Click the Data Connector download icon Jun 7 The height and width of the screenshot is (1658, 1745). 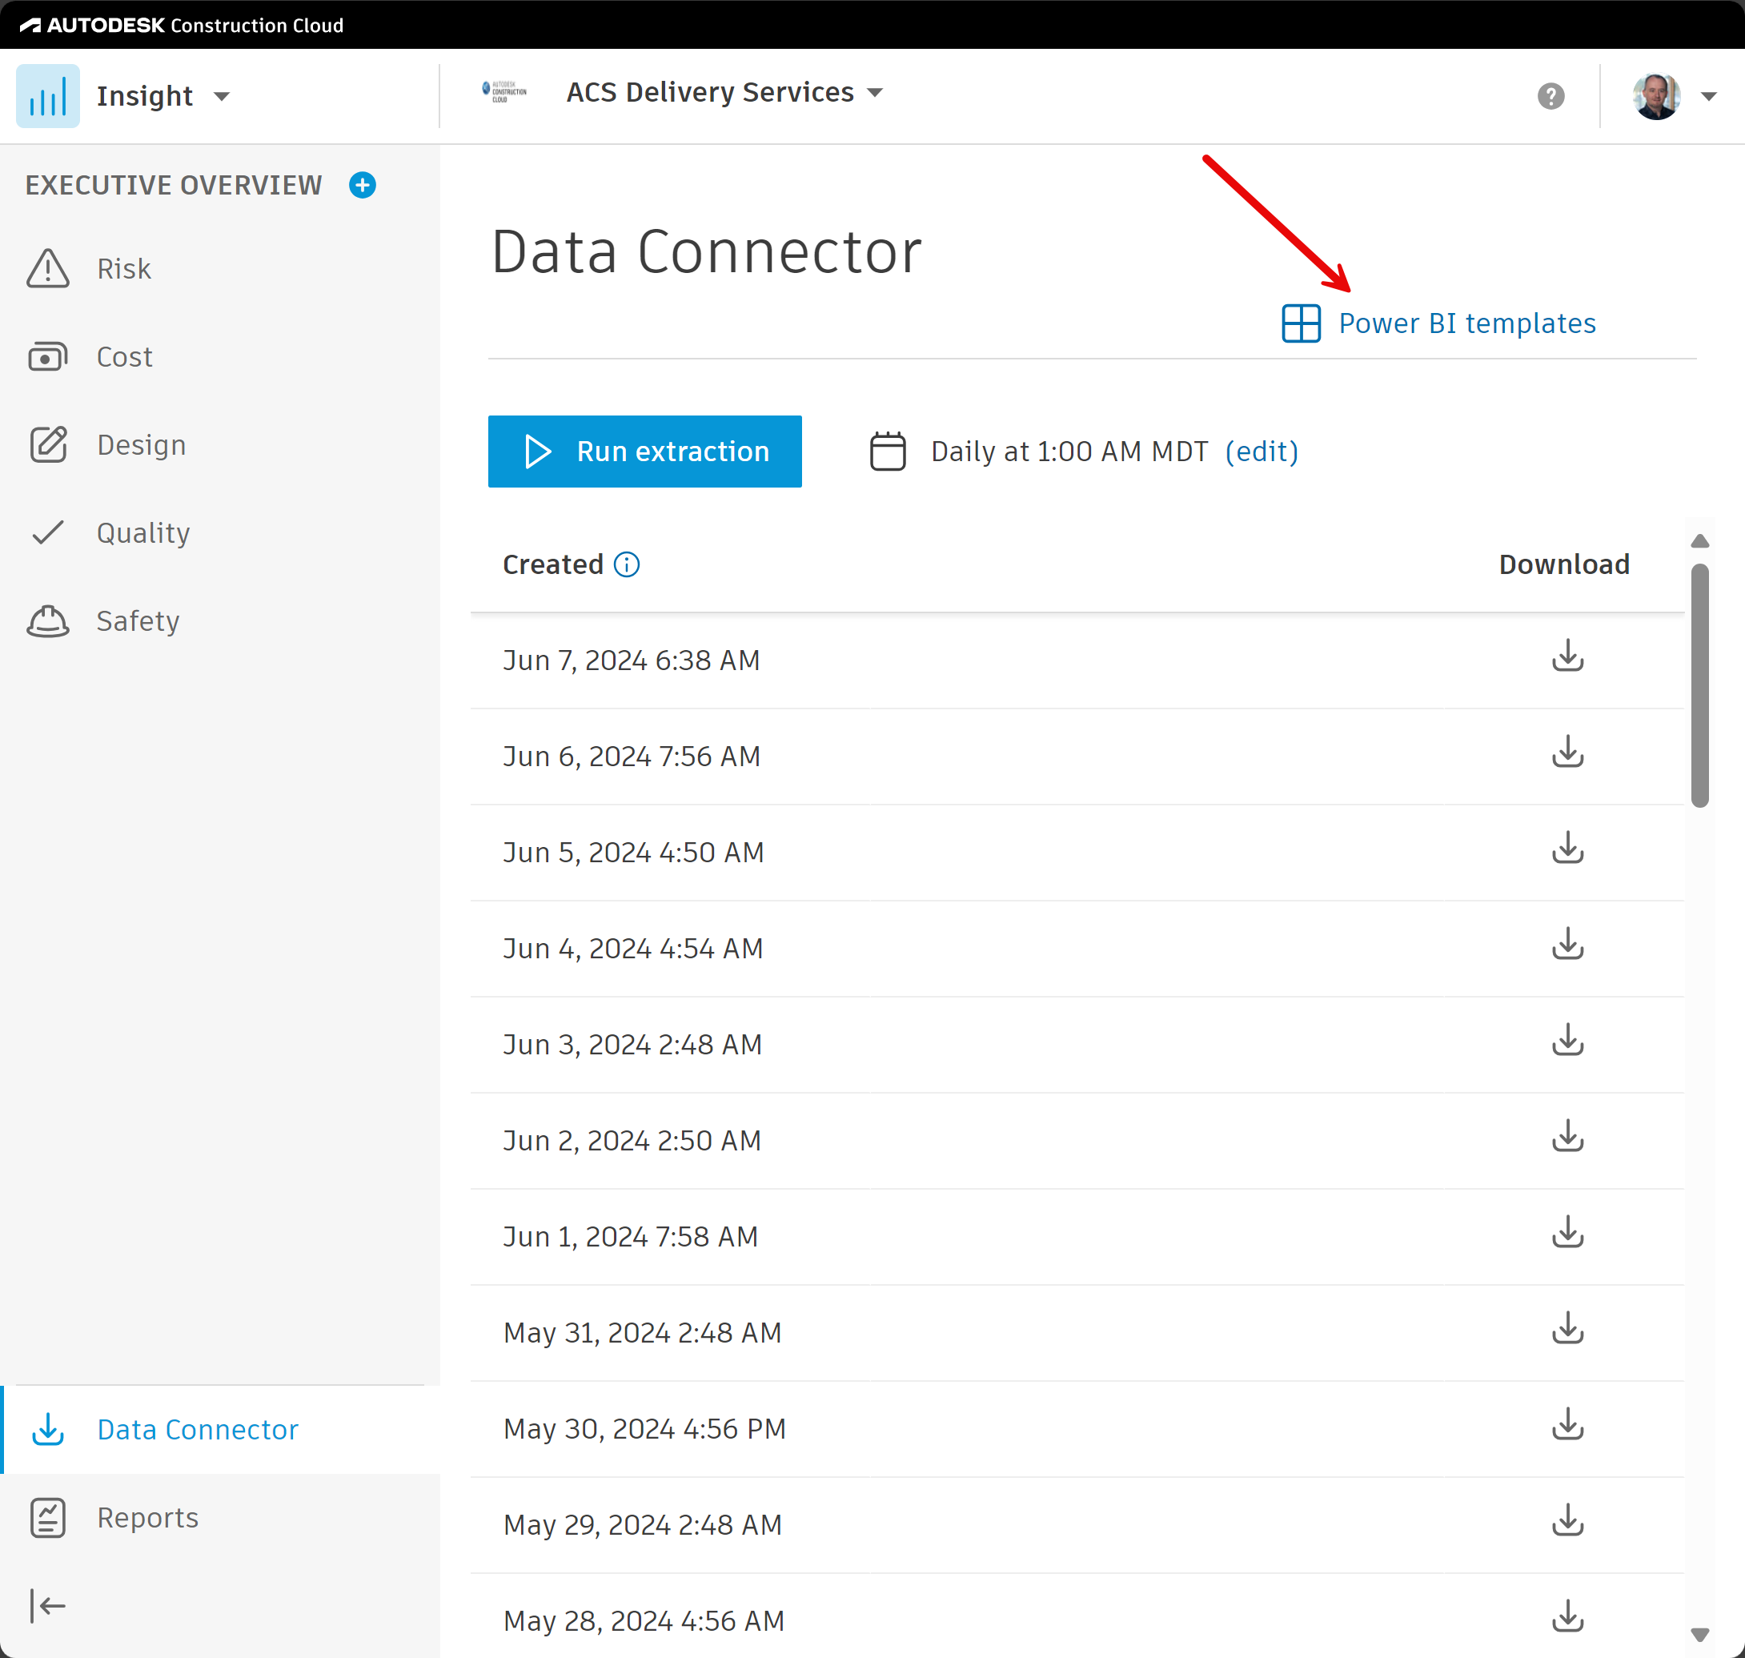click(x=1566, y=656)
